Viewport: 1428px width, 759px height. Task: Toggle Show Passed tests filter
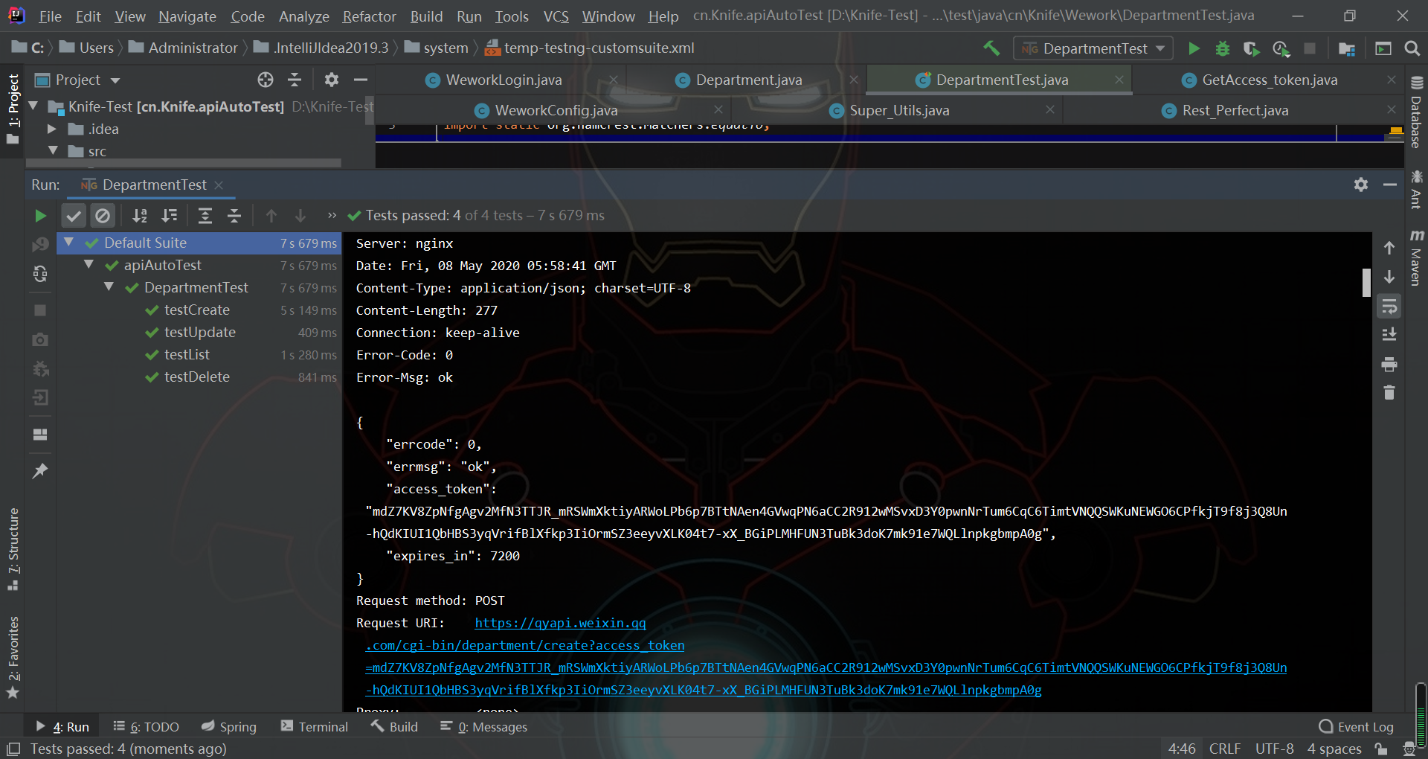73,216
